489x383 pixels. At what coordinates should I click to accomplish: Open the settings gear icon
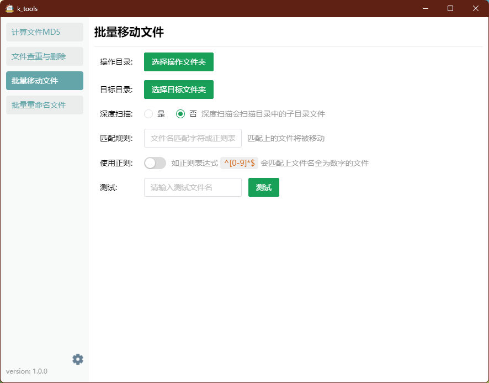click(x=77, y=359)
